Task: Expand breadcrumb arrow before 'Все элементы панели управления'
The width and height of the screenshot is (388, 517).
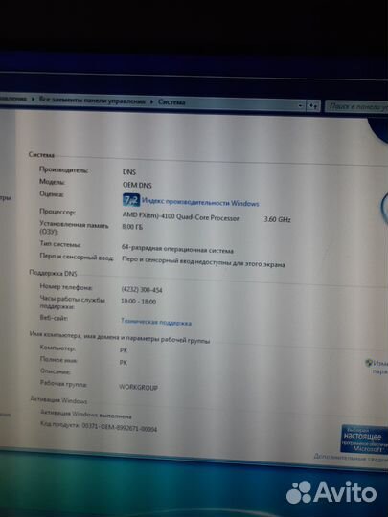Action: (x=33, y=99)
